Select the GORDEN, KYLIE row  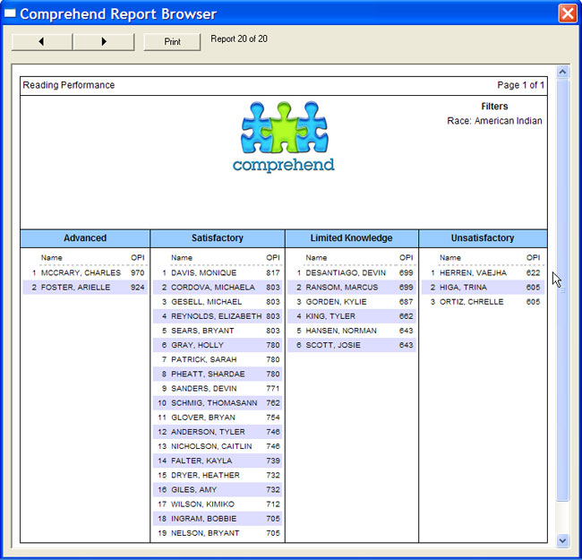352,302
